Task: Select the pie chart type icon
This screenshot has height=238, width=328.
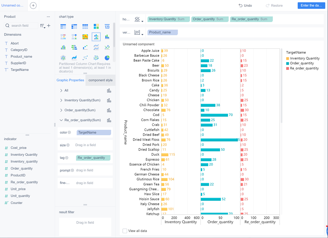Action: pos(107,58)
